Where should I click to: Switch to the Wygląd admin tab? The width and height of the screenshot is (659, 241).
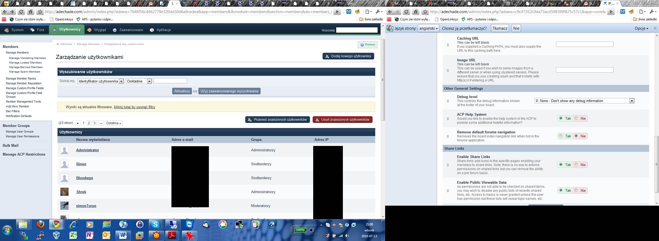pos(97,30)
